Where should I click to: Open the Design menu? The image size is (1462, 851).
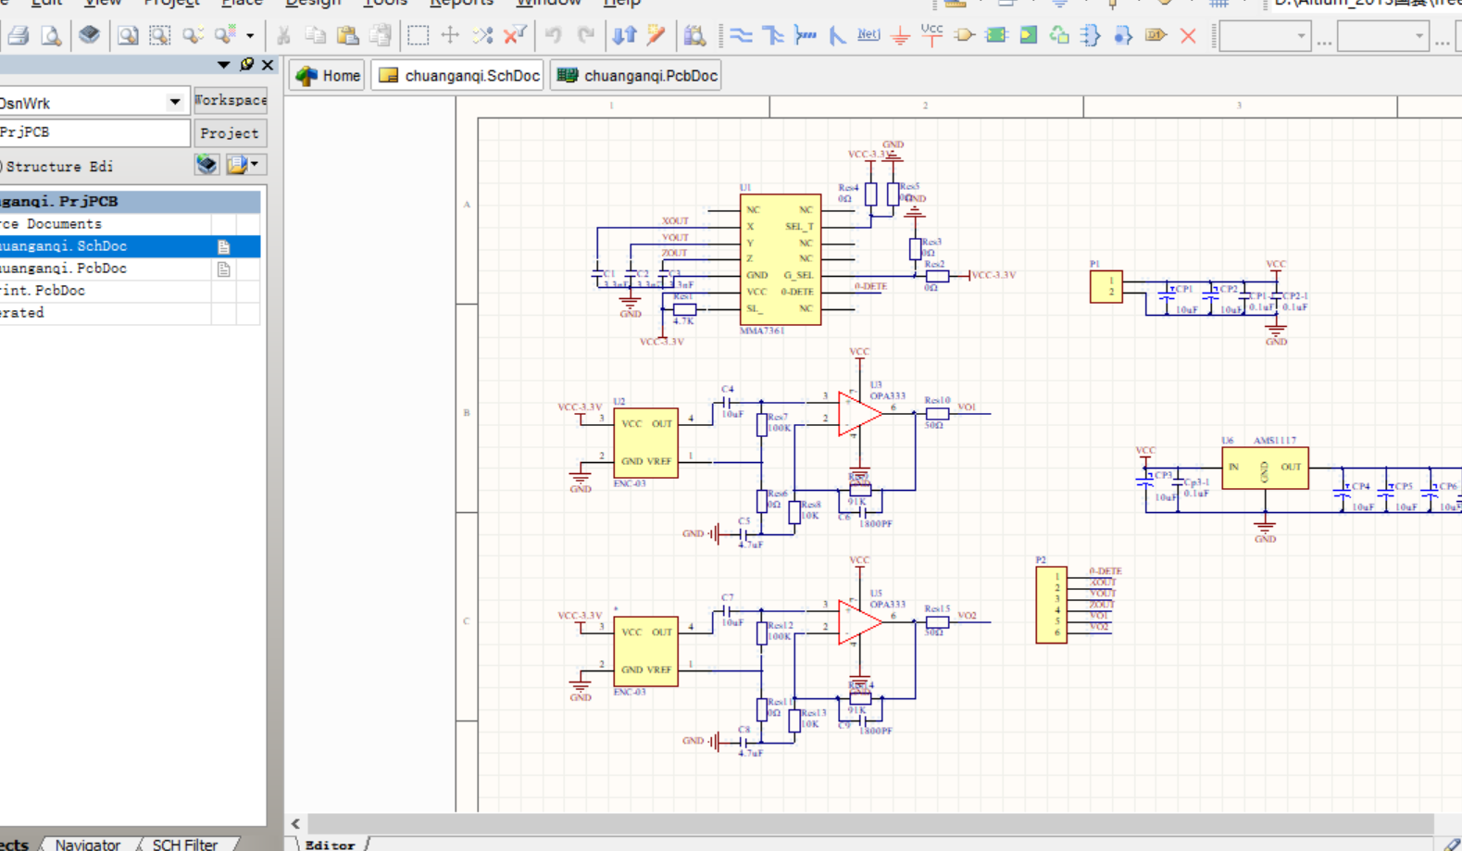click(313, 3)
